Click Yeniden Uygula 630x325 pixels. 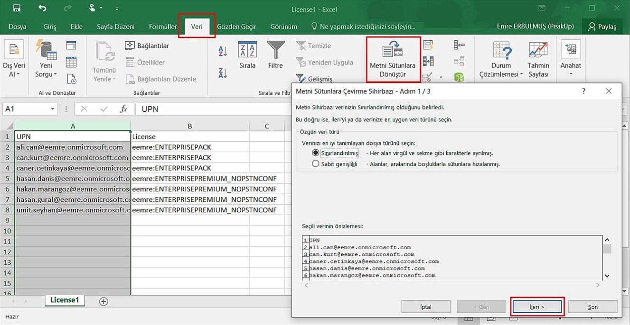324,62
